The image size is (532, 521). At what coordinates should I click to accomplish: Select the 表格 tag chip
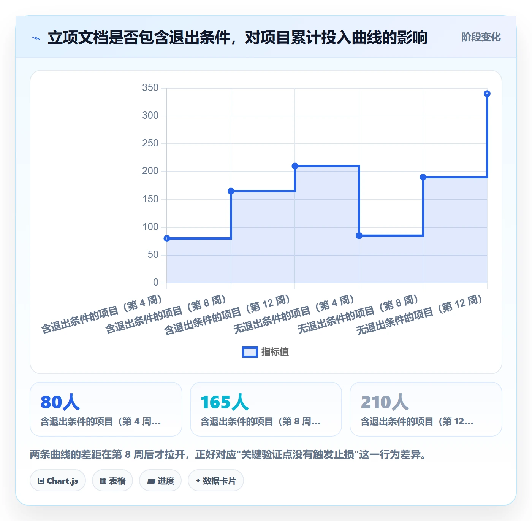112,481
